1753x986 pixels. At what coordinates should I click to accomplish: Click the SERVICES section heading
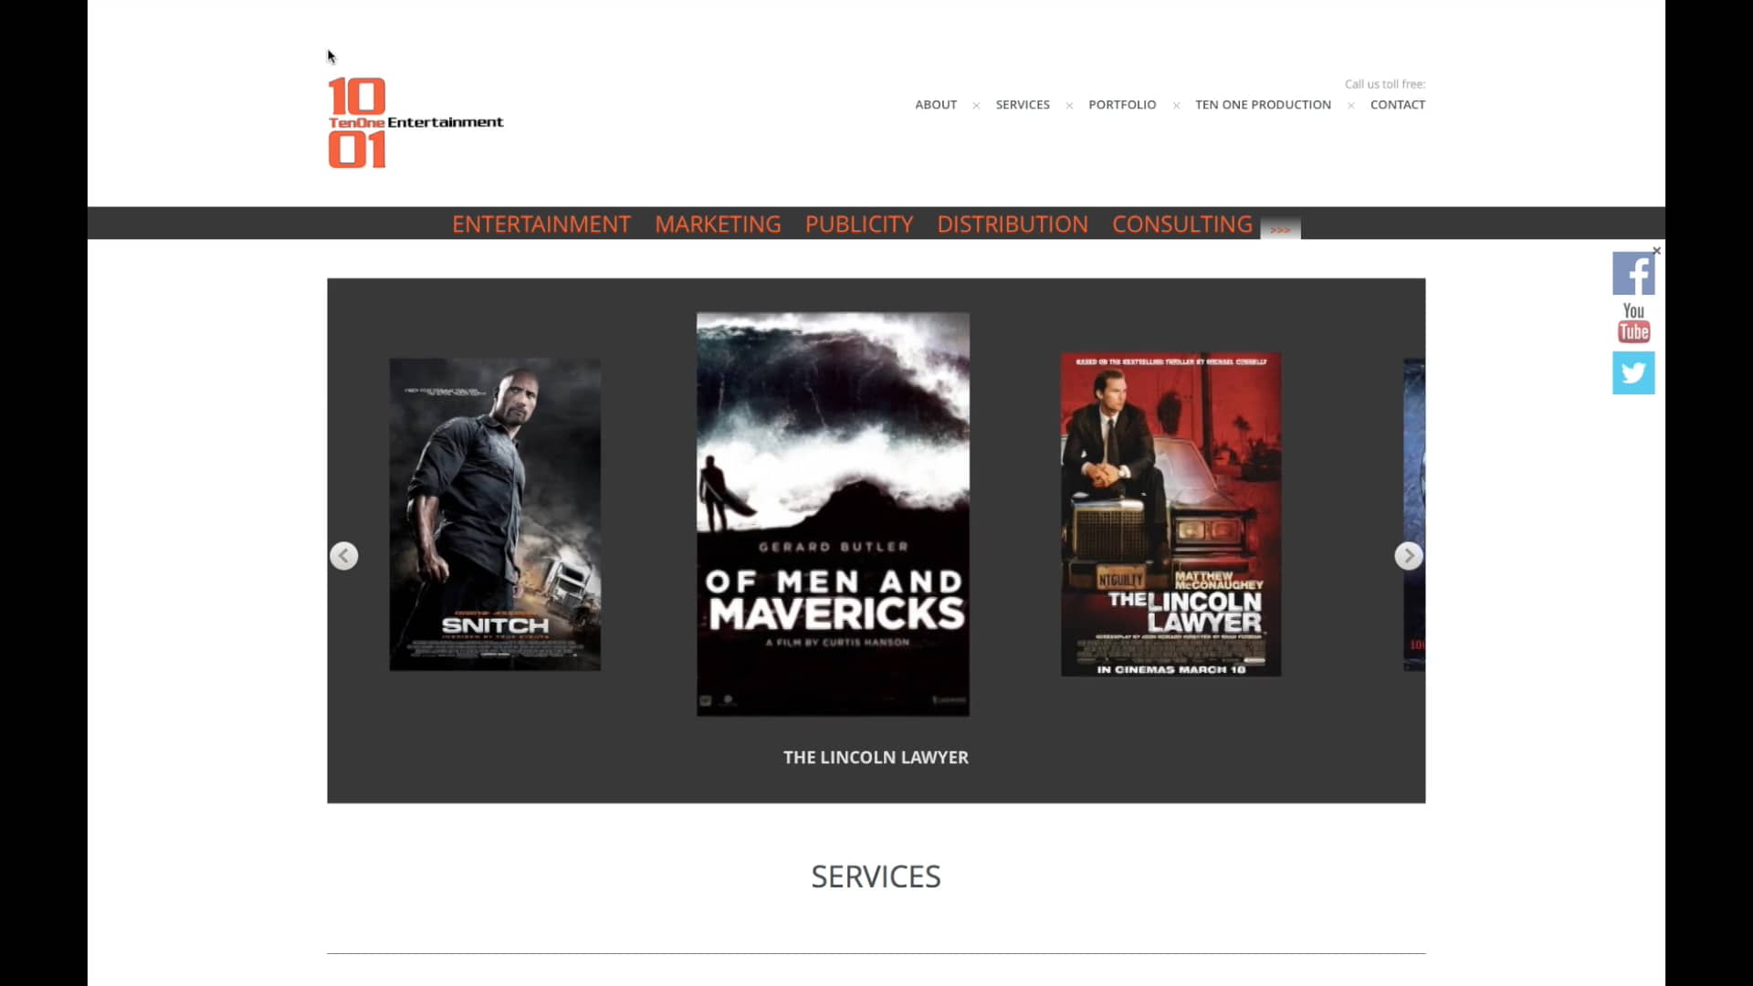click(876, 876)
